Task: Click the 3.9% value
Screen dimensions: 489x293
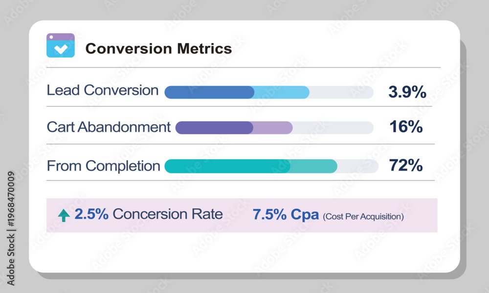Action: click(407, 92)
